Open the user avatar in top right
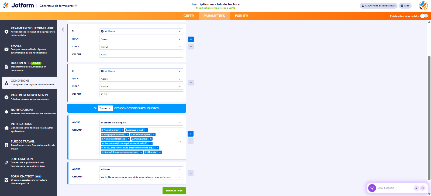The height and width of the screenshot is (196, 431). coord(423,6)
